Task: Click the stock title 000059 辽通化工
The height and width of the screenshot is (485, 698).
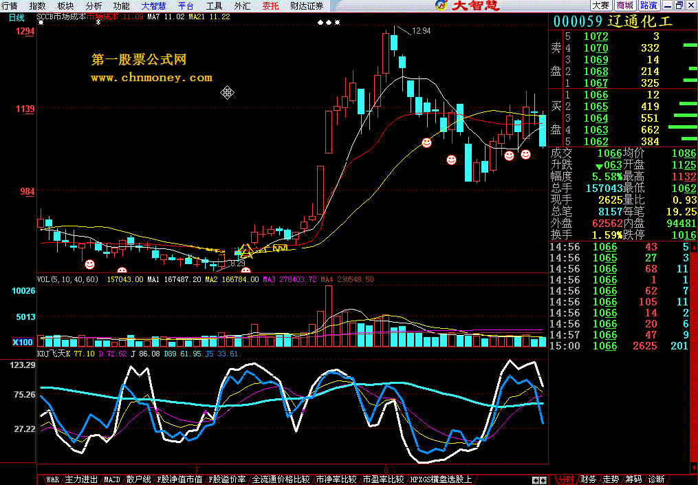Action: coord(613,21)
